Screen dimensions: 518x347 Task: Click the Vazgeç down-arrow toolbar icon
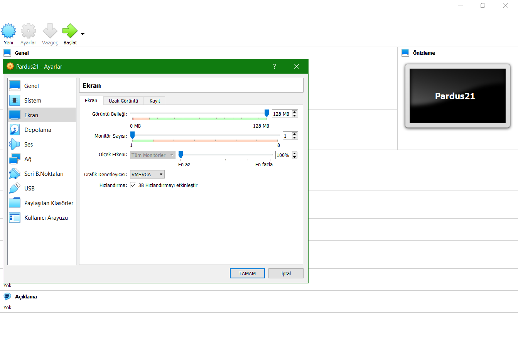[x=50, y=31]
